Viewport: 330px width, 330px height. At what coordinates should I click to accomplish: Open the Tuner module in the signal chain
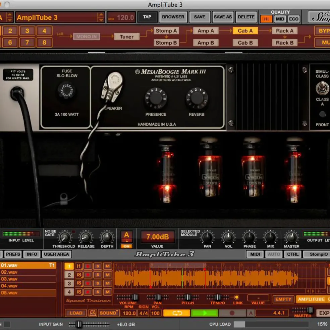[127, 37]
